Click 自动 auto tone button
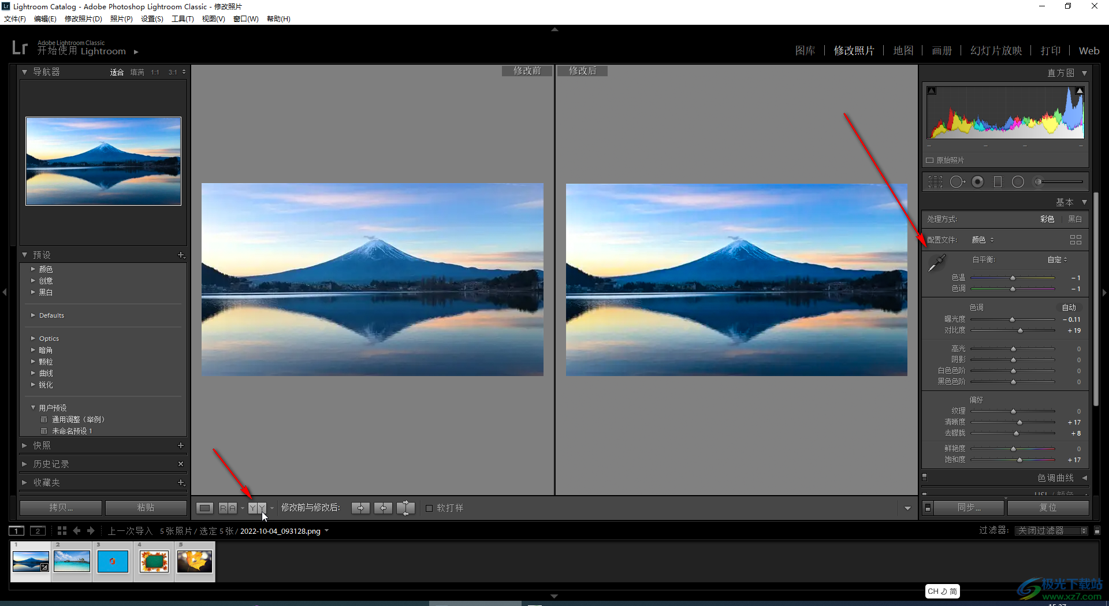Image resolution: width=1109 pixels, height=606 pixels. [1069, 307]
